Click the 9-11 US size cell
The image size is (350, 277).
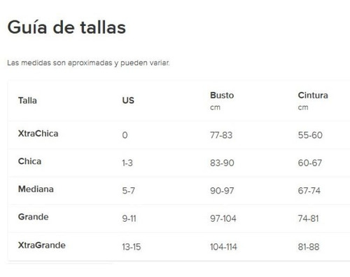[129, 219]
